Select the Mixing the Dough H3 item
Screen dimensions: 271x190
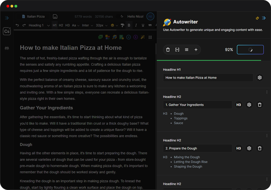pos(187,157)
